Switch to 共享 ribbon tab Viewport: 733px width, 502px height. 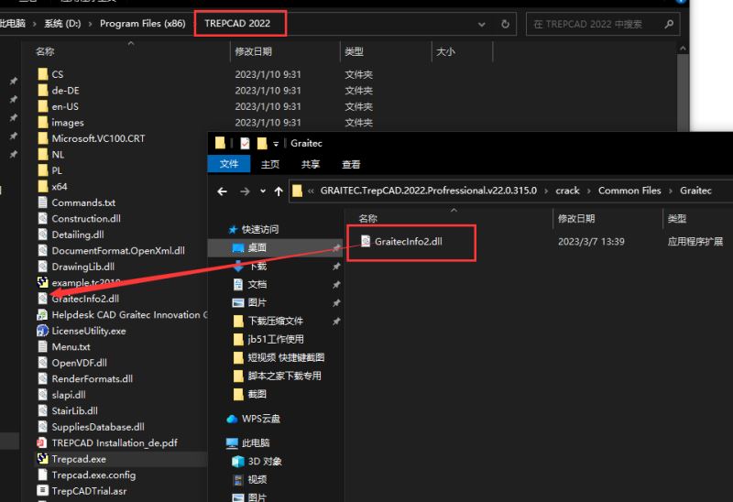point(311,164)
